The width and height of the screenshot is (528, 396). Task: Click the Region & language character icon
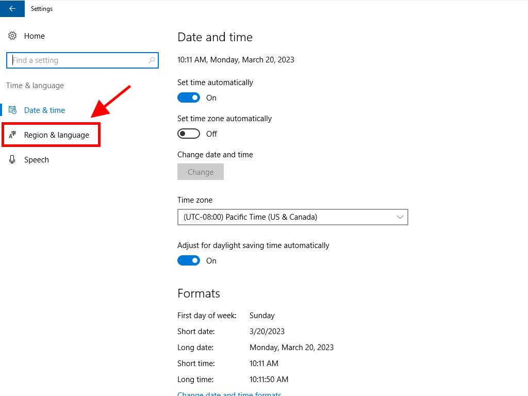pos(12,135)
